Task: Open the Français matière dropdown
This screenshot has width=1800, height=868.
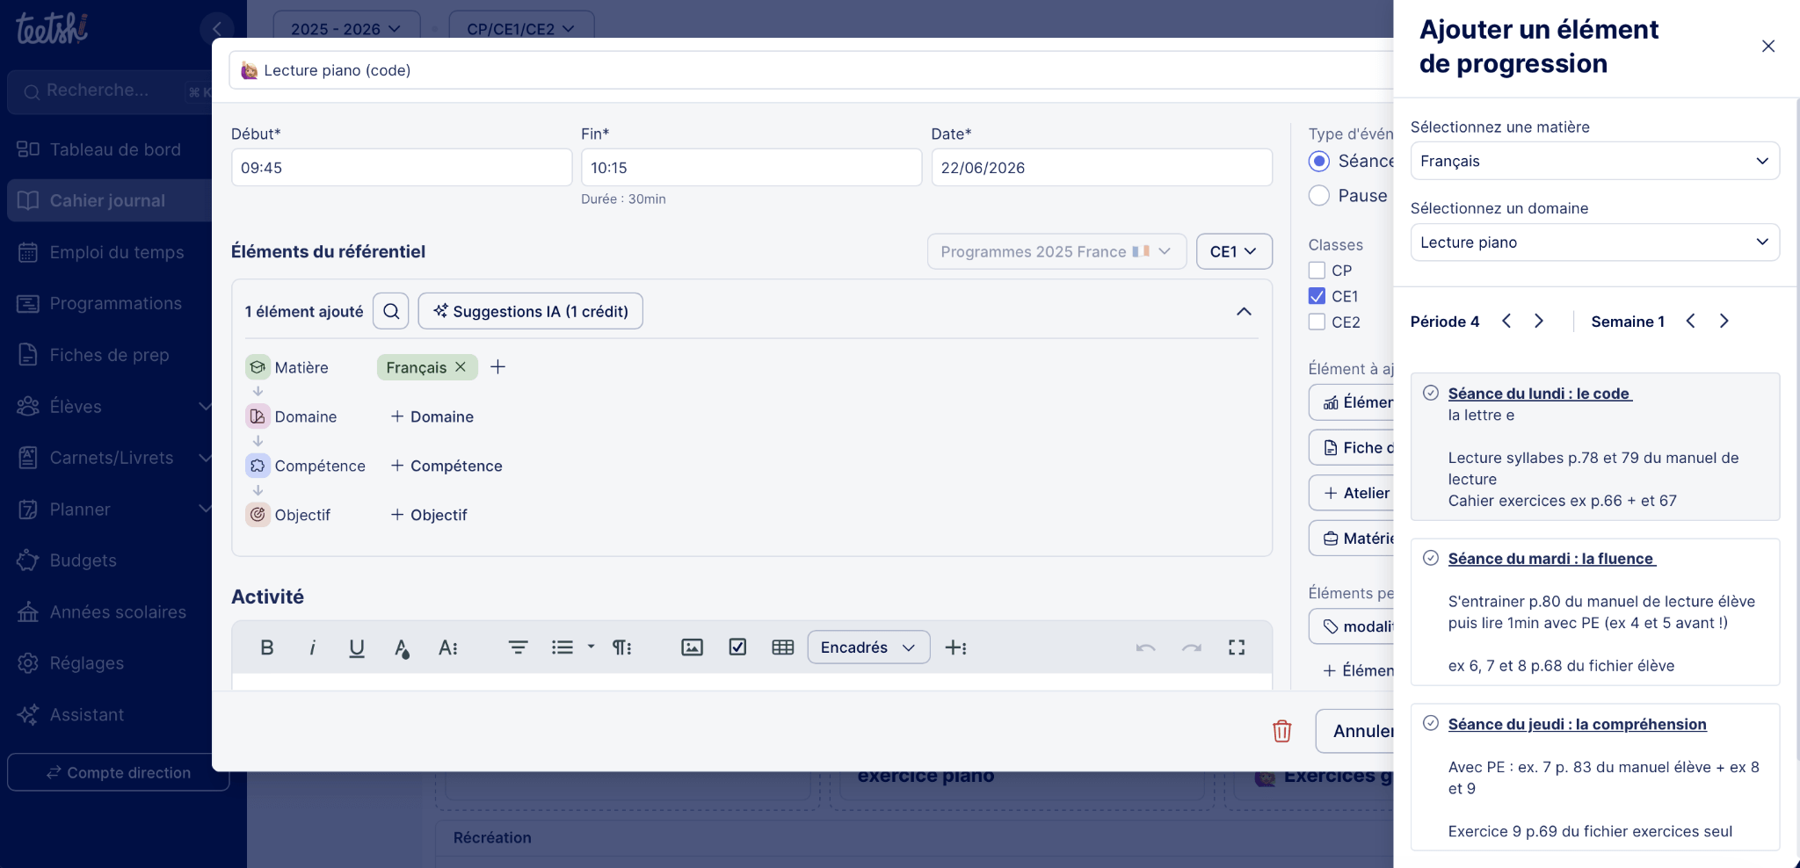Action: coord(1594,161)
